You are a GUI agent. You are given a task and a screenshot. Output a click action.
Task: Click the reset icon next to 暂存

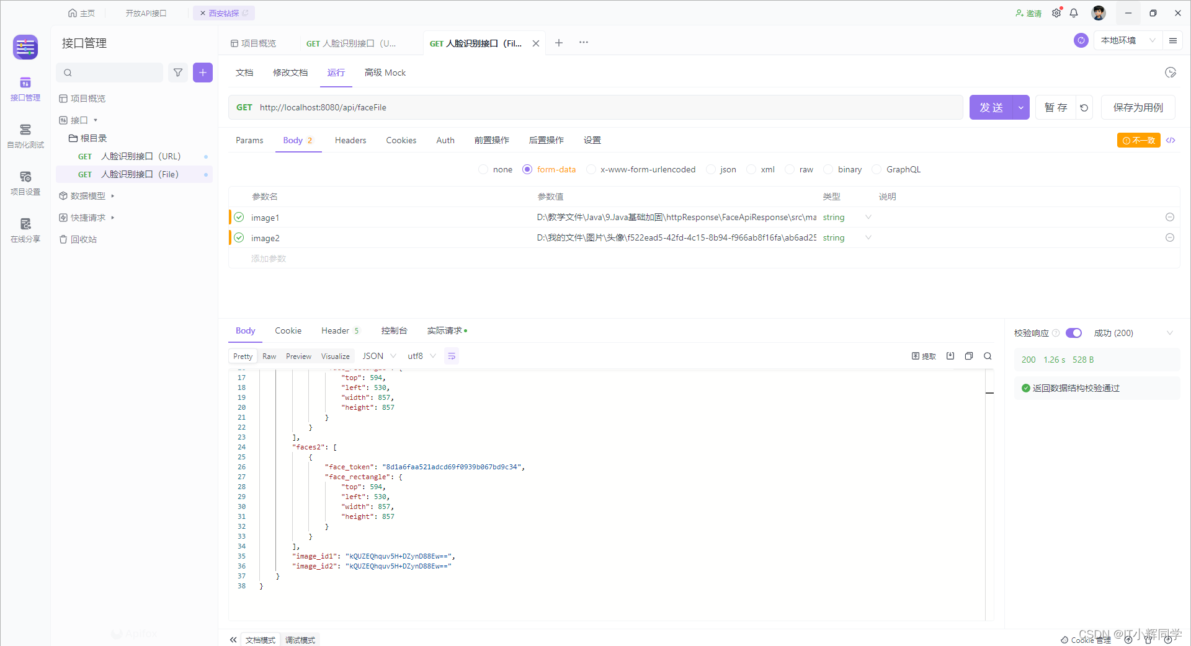tap(1084, 107)
